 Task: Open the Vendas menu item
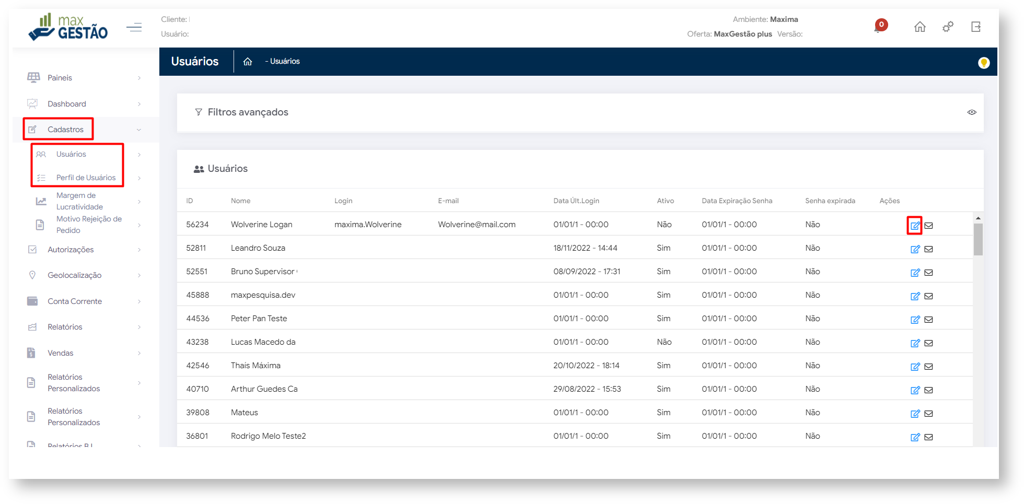pos(61,353)
